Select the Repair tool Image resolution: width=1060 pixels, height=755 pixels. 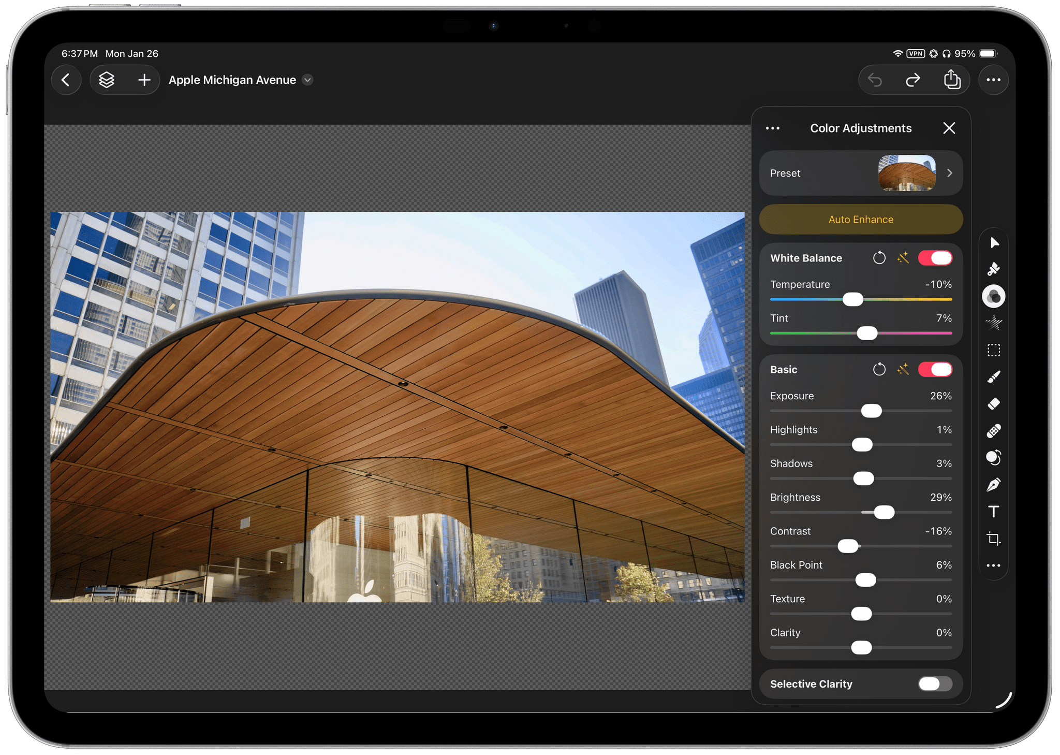click(994, 431)
